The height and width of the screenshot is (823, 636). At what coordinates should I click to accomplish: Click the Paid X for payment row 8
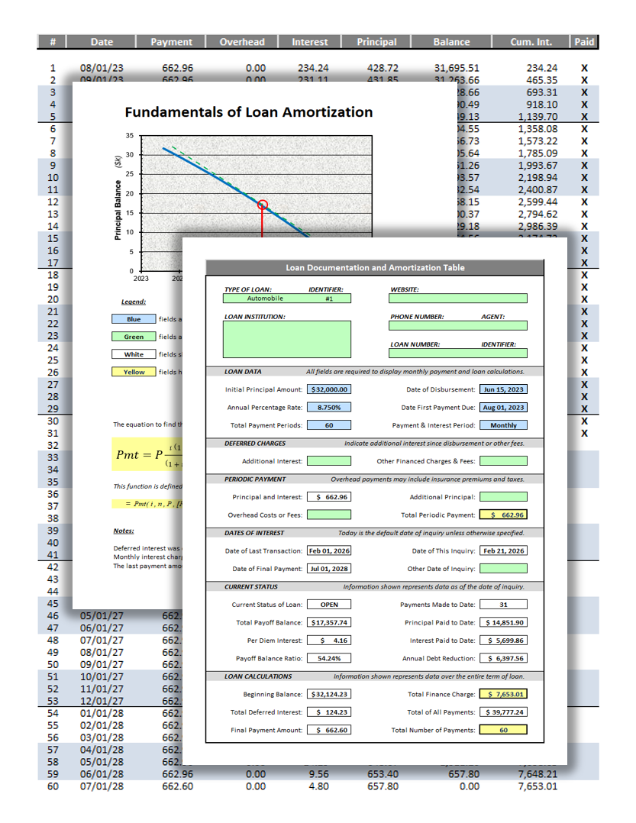pos(585,153)
